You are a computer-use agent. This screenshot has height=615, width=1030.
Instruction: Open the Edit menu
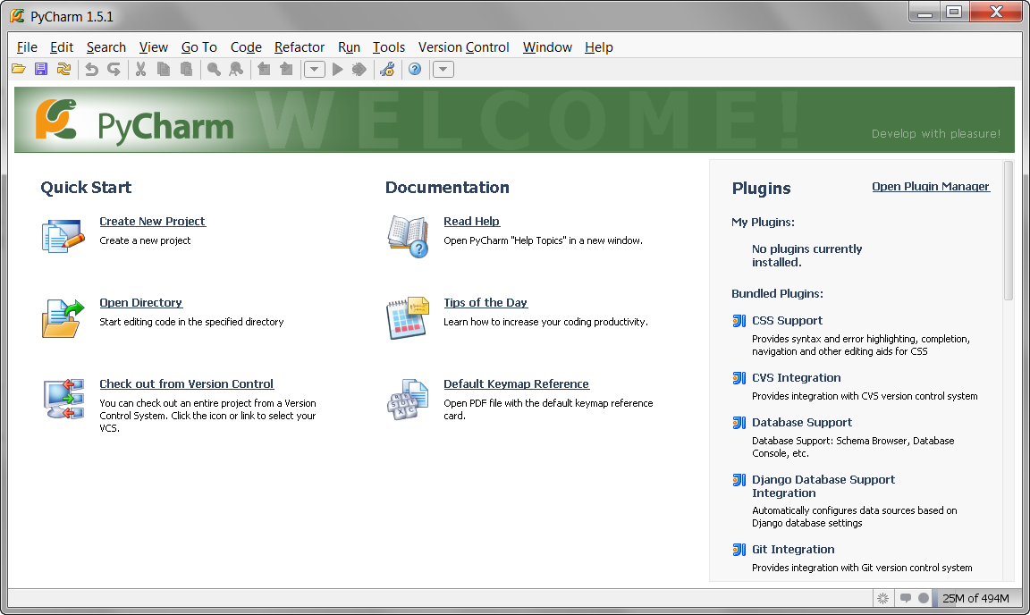click(x=62, y=47)
